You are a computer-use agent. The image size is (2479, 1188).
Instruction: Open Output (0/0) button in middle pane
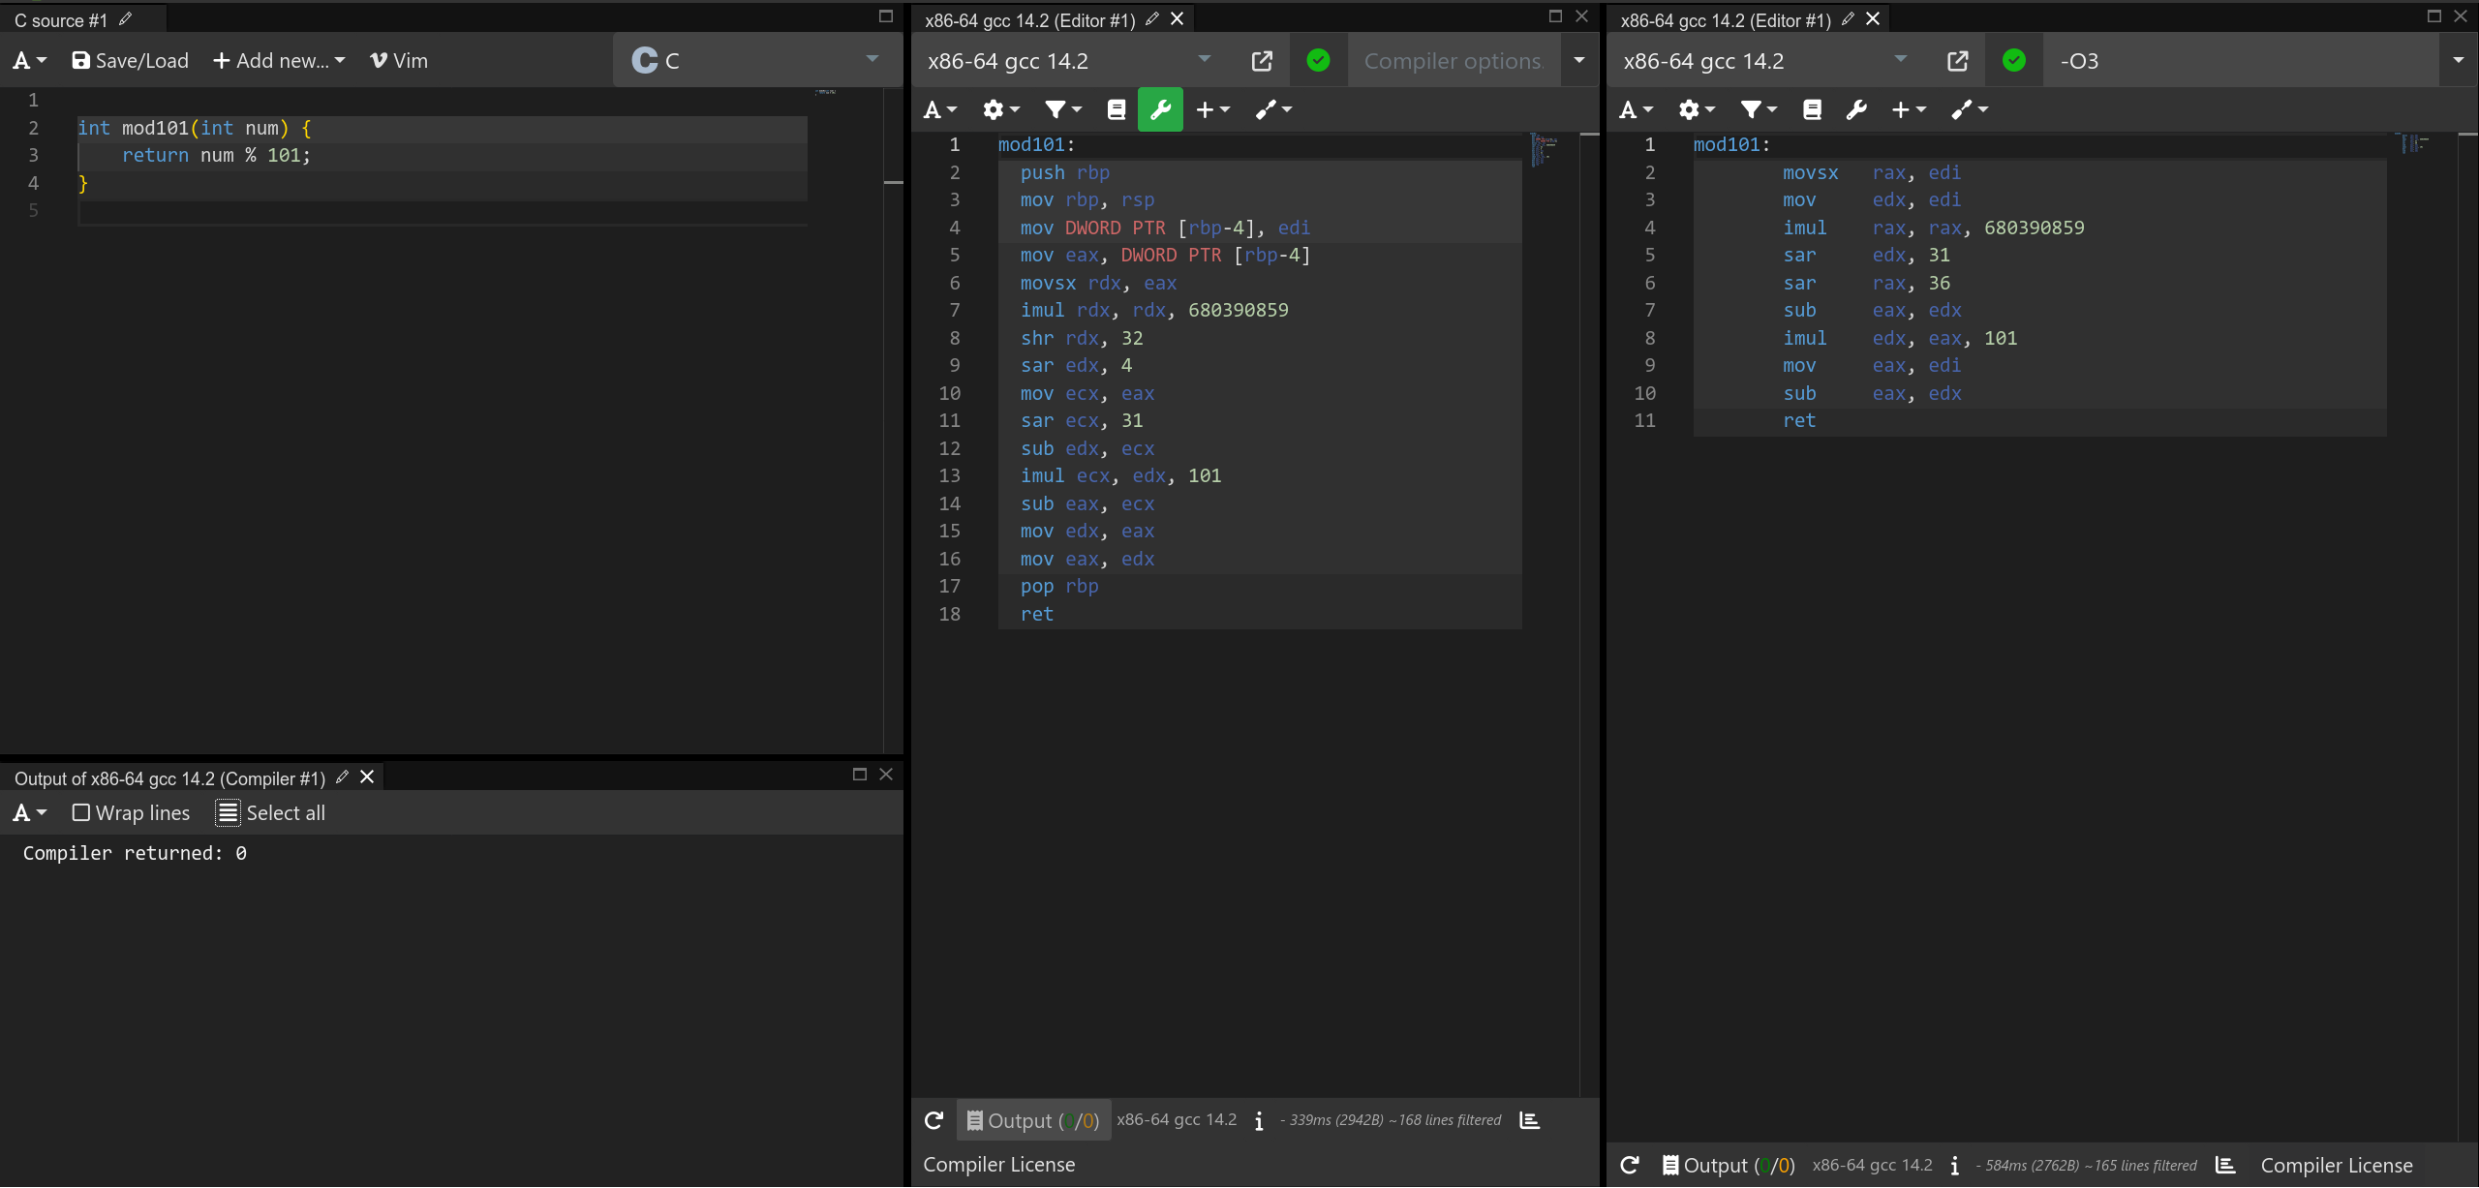[x=1033, y=1120]
